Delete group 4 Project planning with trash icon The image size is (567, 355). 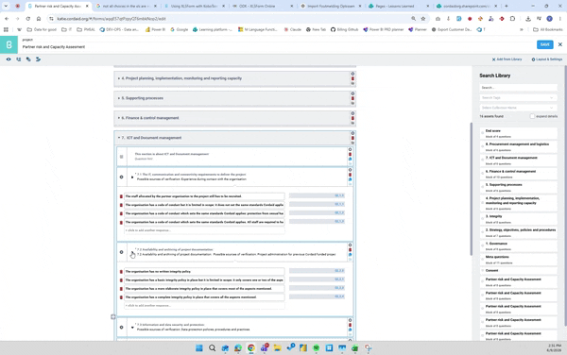tap(352, 78)
